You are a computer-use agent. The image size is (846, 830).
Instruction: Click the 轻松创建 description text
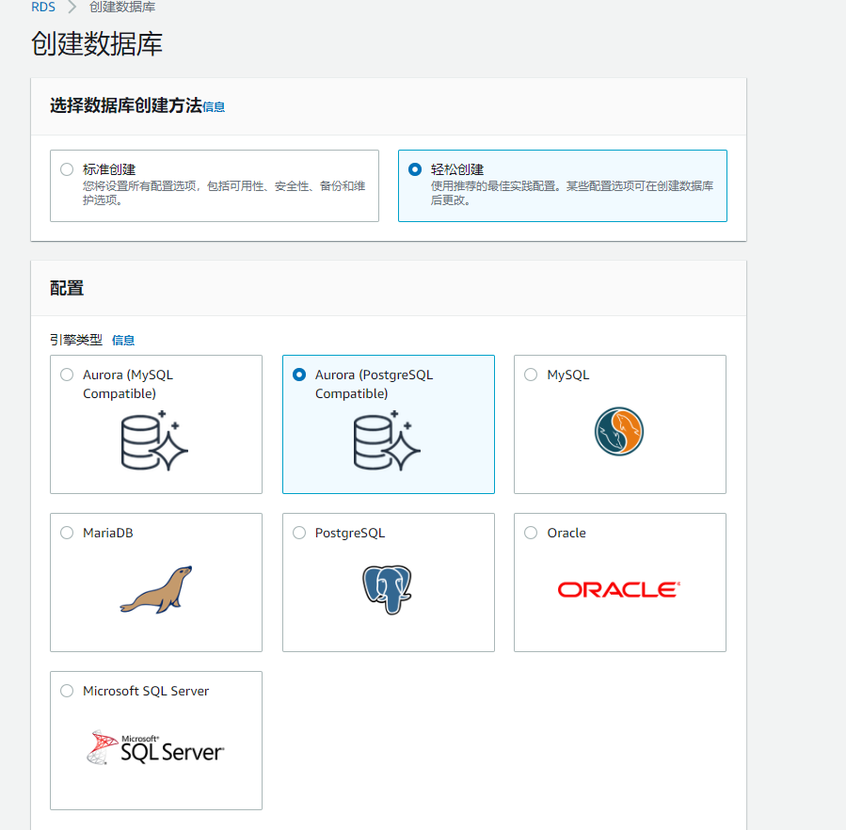pyautogui.click(x=572, y=193)
